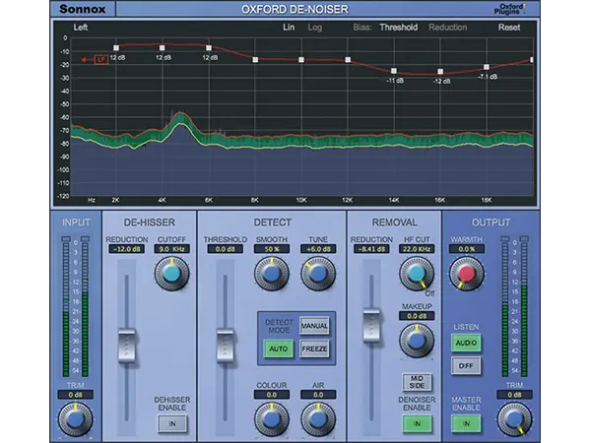591x443 pixels.
Task: Click the Air 0.0 value field
Action: [318, 395]
